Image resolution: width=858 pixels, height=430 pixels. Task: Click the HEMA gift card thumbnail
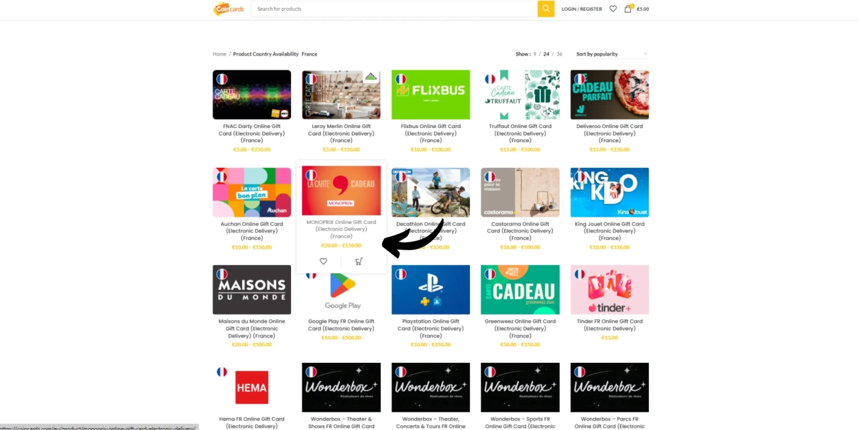click(252, 388)
